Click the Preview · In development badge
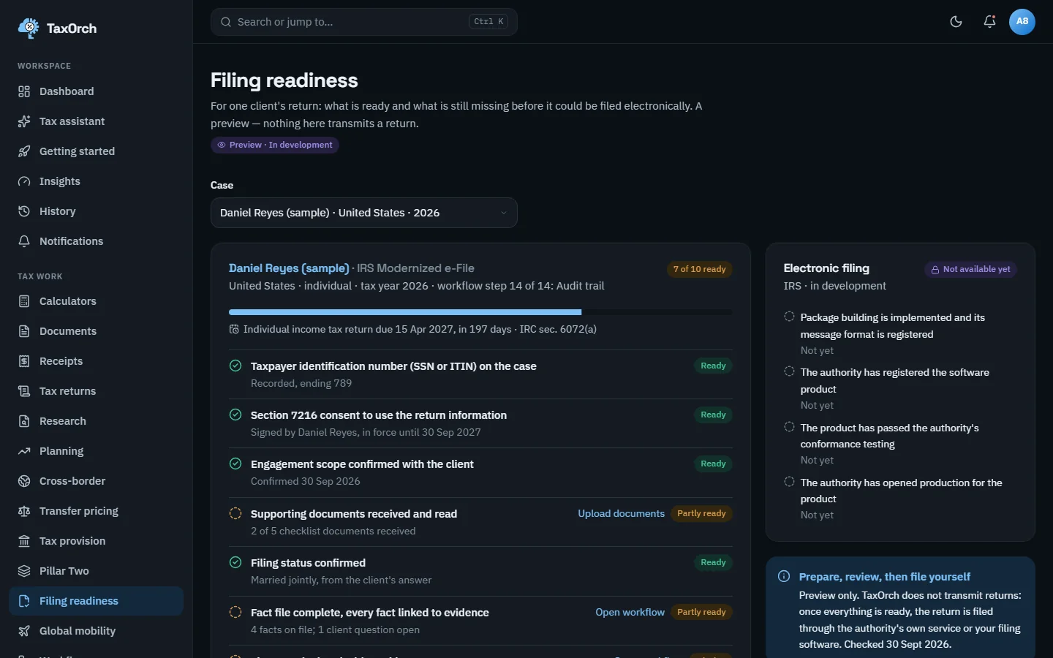This screenshot has width=1053, height=658. point(275,145)
